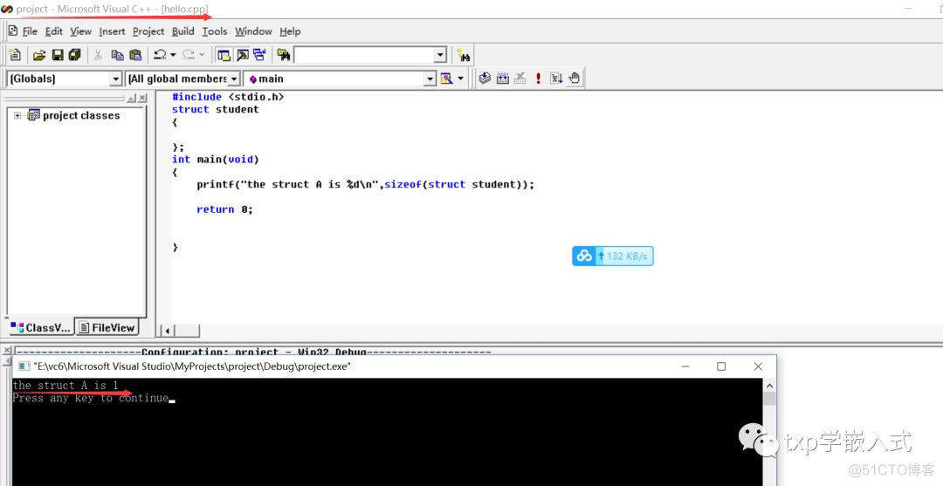Undo the last edit
943x486 pixels.
coord(160,55)
